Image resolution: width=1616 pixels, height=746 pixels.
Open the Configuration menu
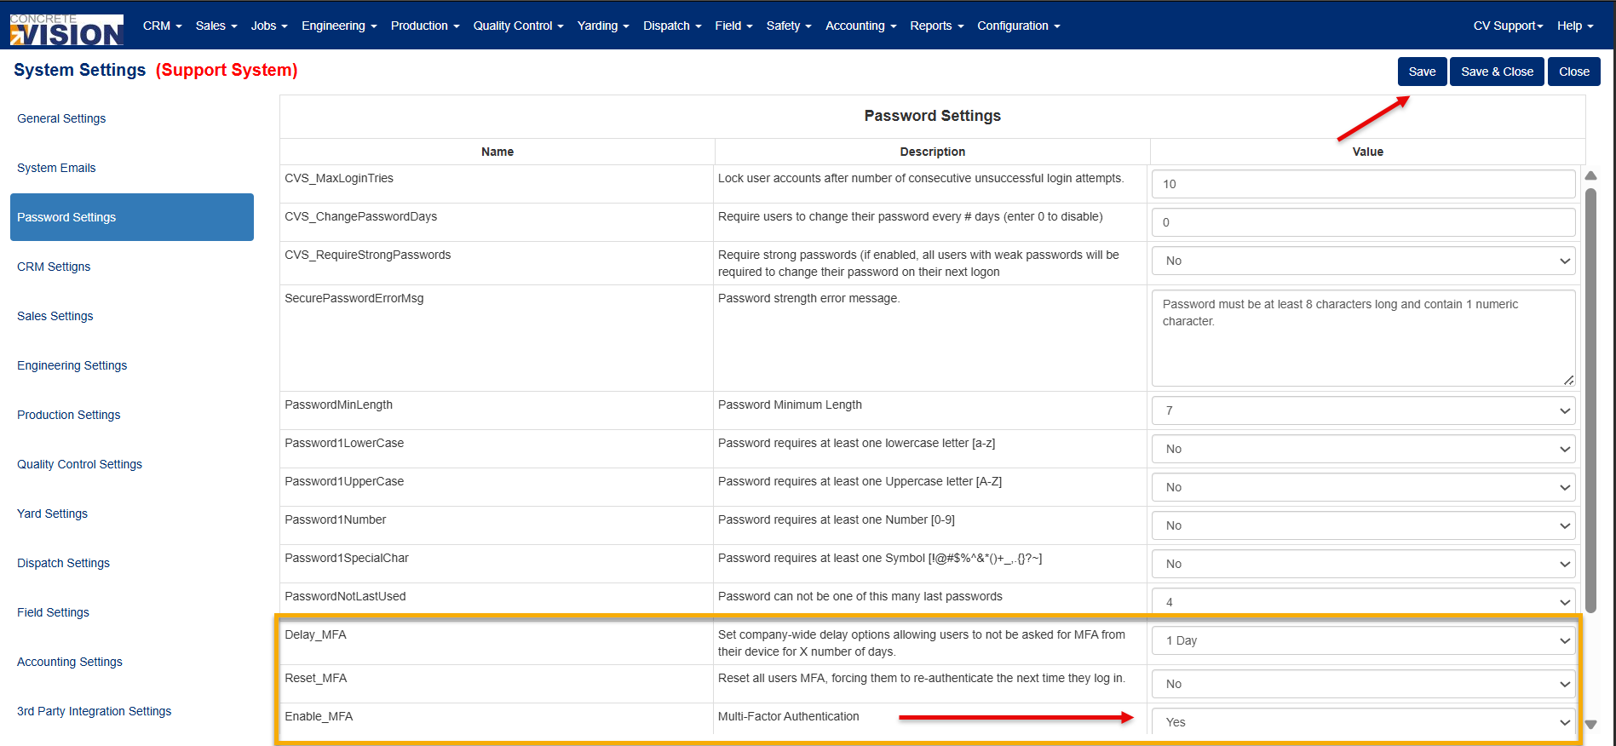[1018, 26]
